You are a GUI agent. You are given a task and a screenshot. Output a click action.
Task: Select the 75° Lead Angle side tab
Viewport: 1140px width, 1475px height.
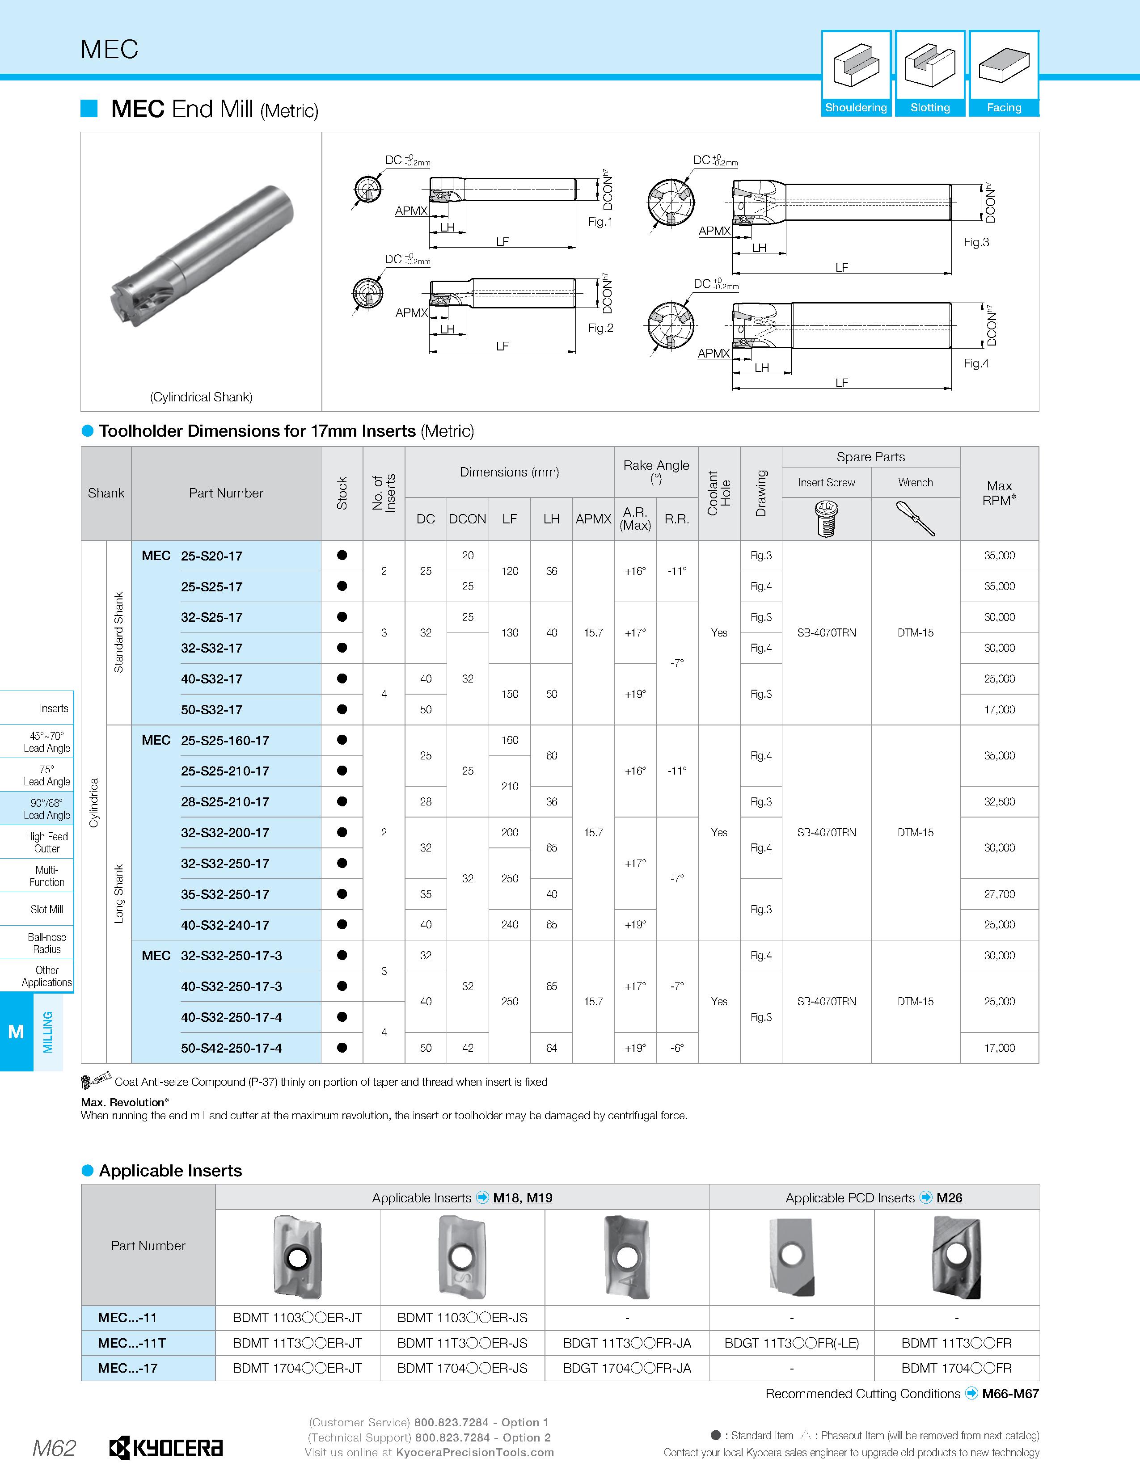pyautogui.click(x=37, y=775)
